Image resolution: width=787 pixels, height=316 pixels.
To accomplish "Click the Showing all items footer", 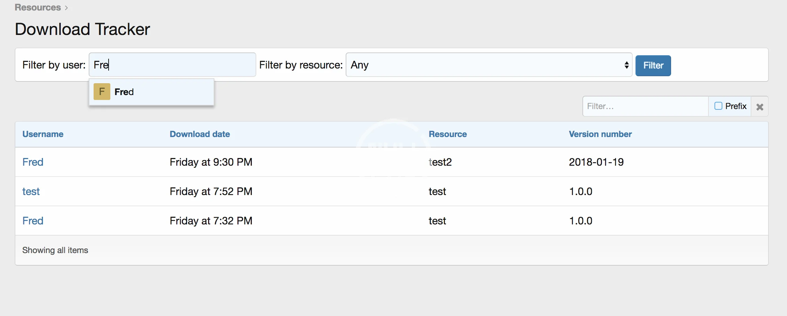I will coord(55,250).
